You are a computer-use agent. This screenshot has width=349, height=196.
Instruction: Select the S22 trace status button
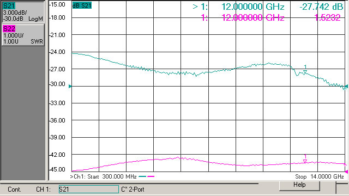23,35
